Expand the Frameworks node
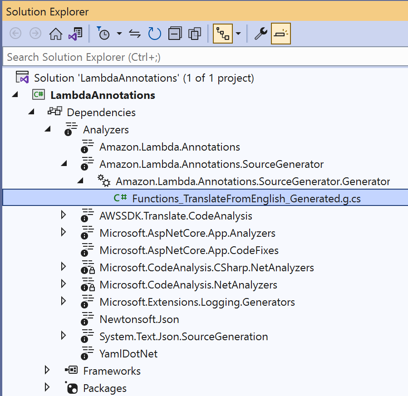The width and height of the screenshot is (408, 396). [47, 370]
